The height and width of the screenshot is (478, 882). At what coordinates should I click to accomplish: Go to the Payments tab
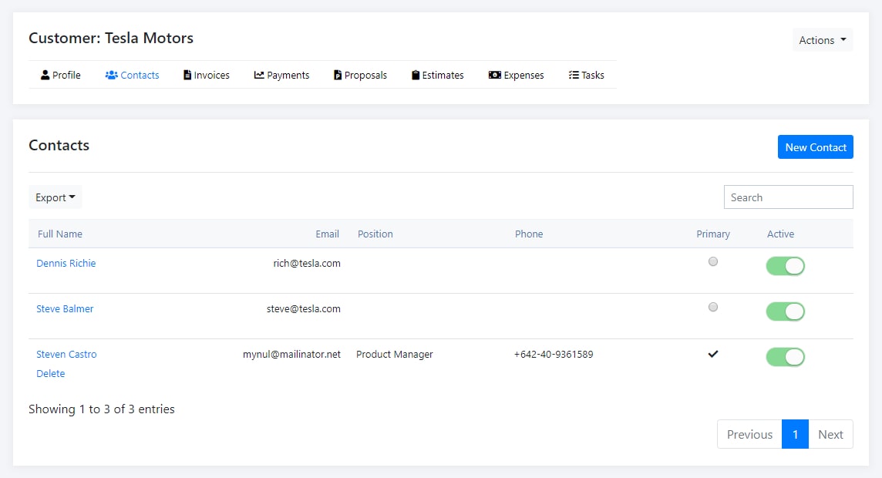click(x=282, y=75)
